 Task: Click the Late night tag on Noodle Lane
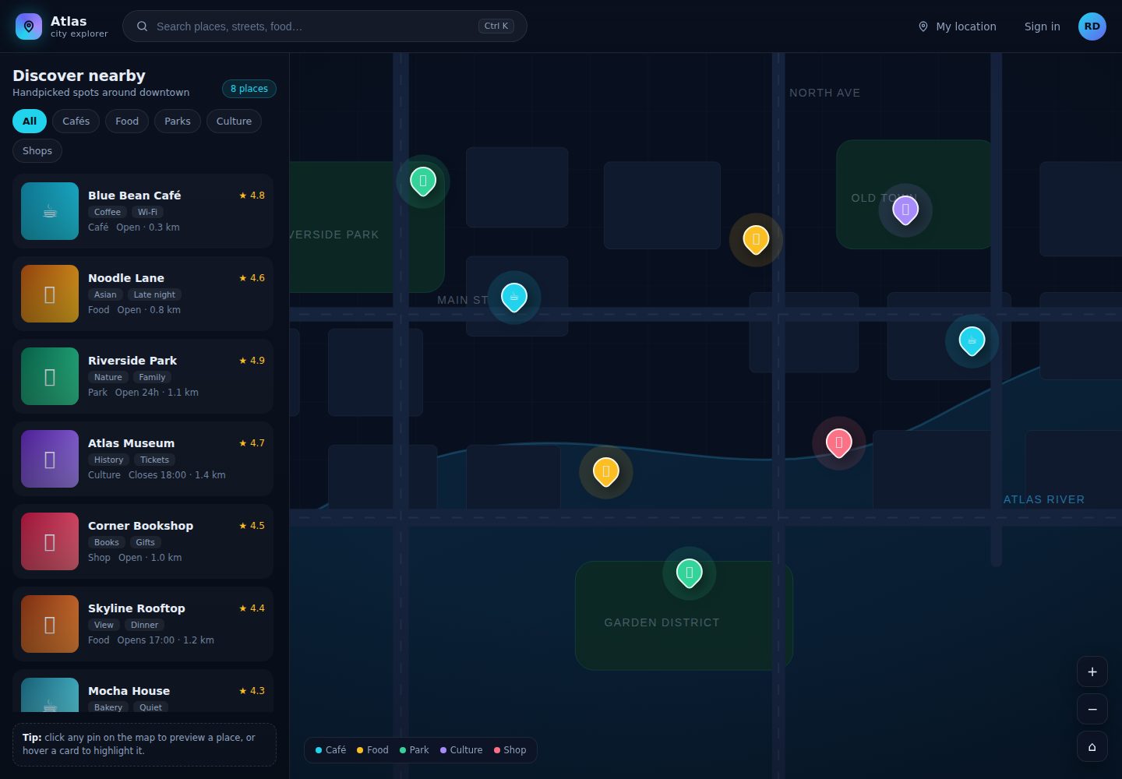154,294
